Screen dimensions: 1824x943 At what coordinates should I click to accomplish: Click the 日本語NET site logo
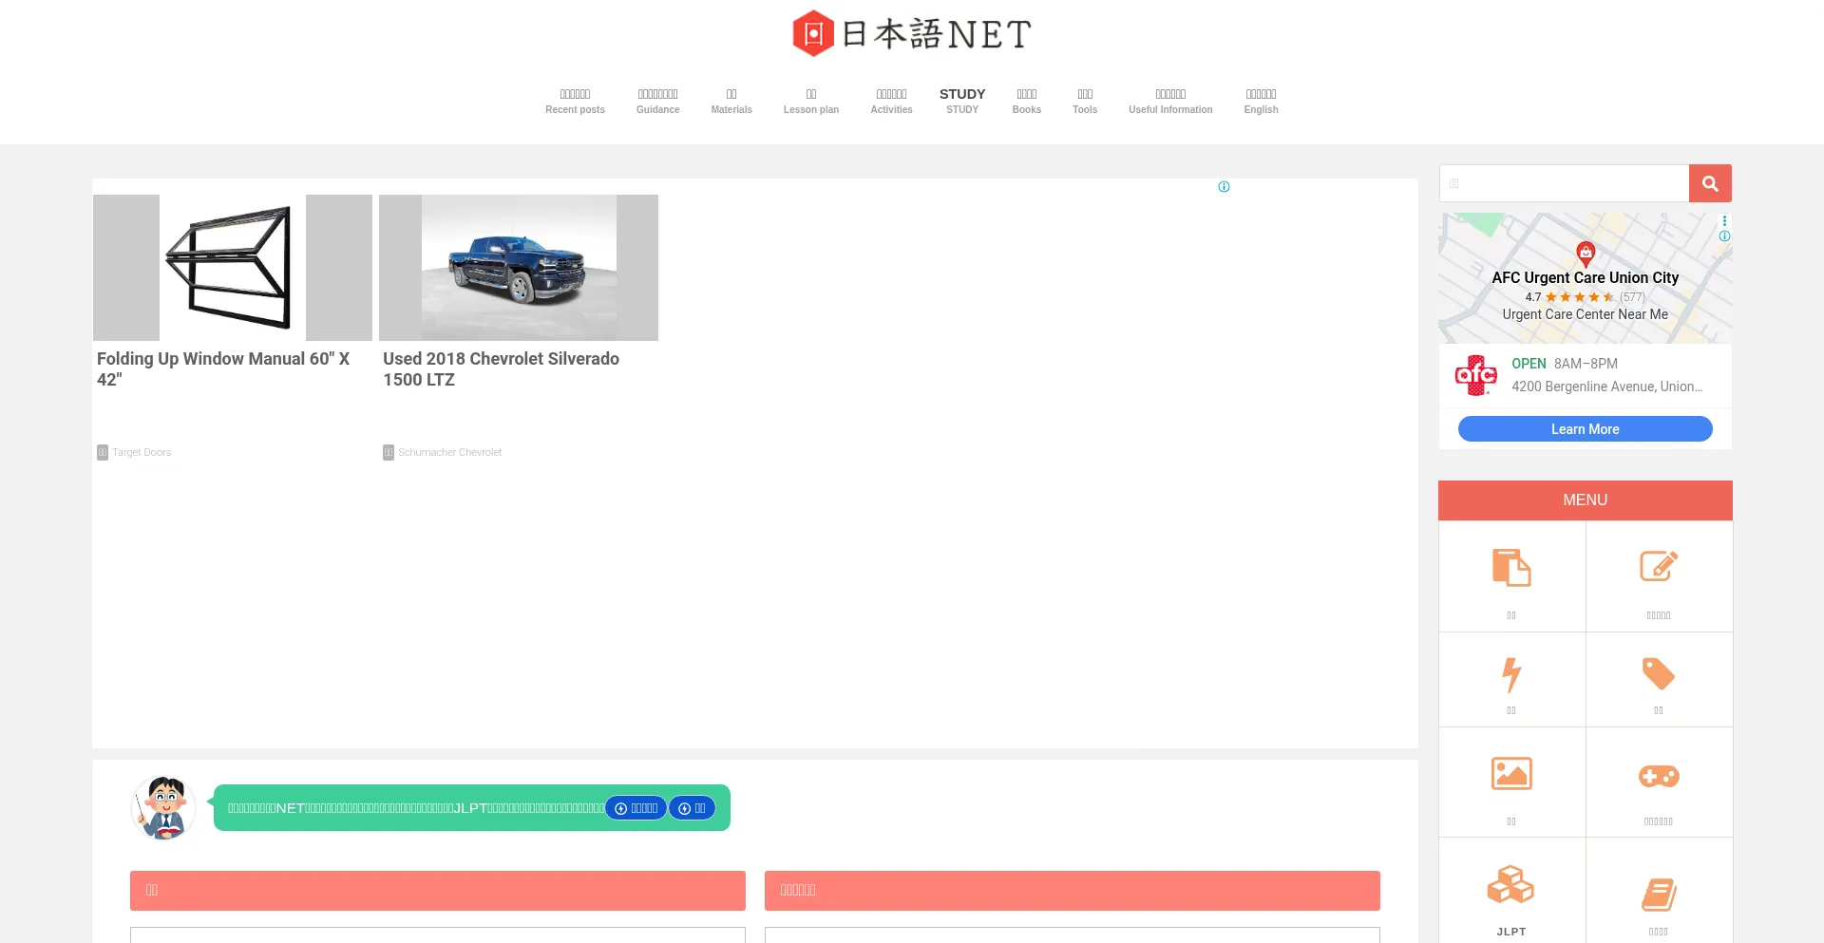[911, 34]
